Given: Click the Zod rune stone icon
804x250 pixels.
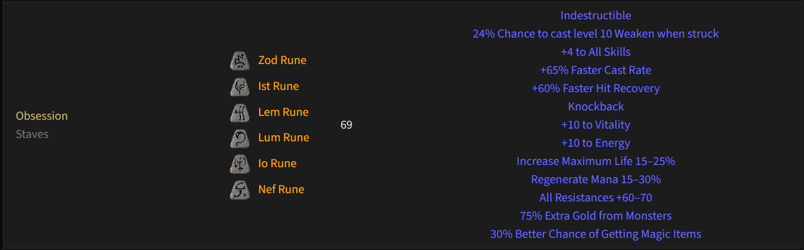Looking at the screenshot, I should (240, 60).
